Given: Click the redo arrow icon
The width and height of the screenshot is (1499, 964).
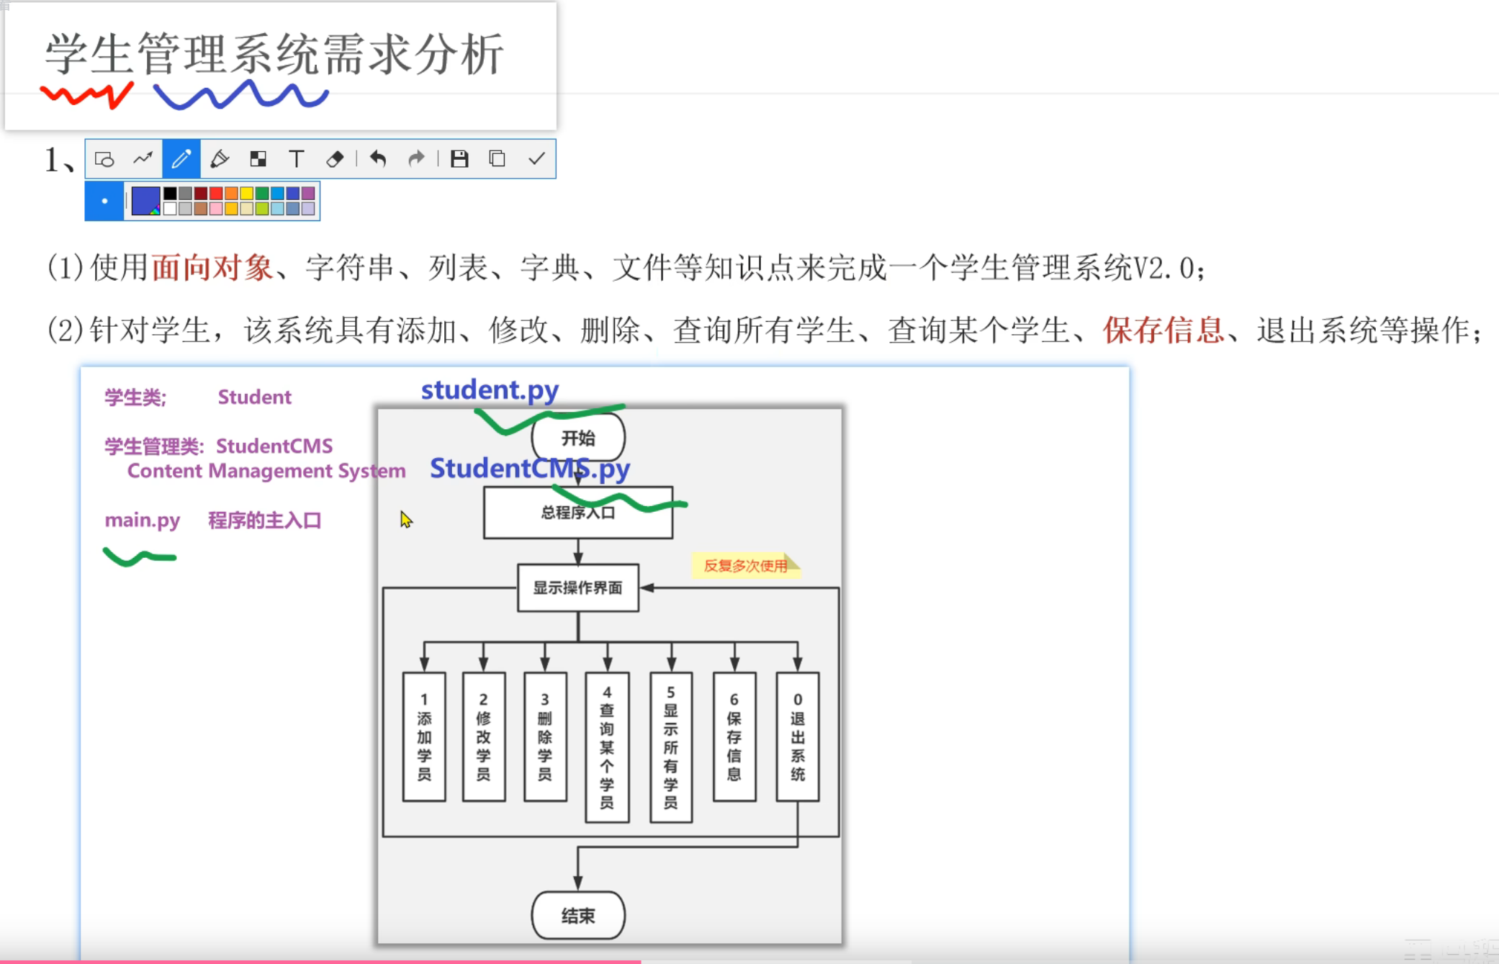Looking at the screenshot, I should 416,158.
